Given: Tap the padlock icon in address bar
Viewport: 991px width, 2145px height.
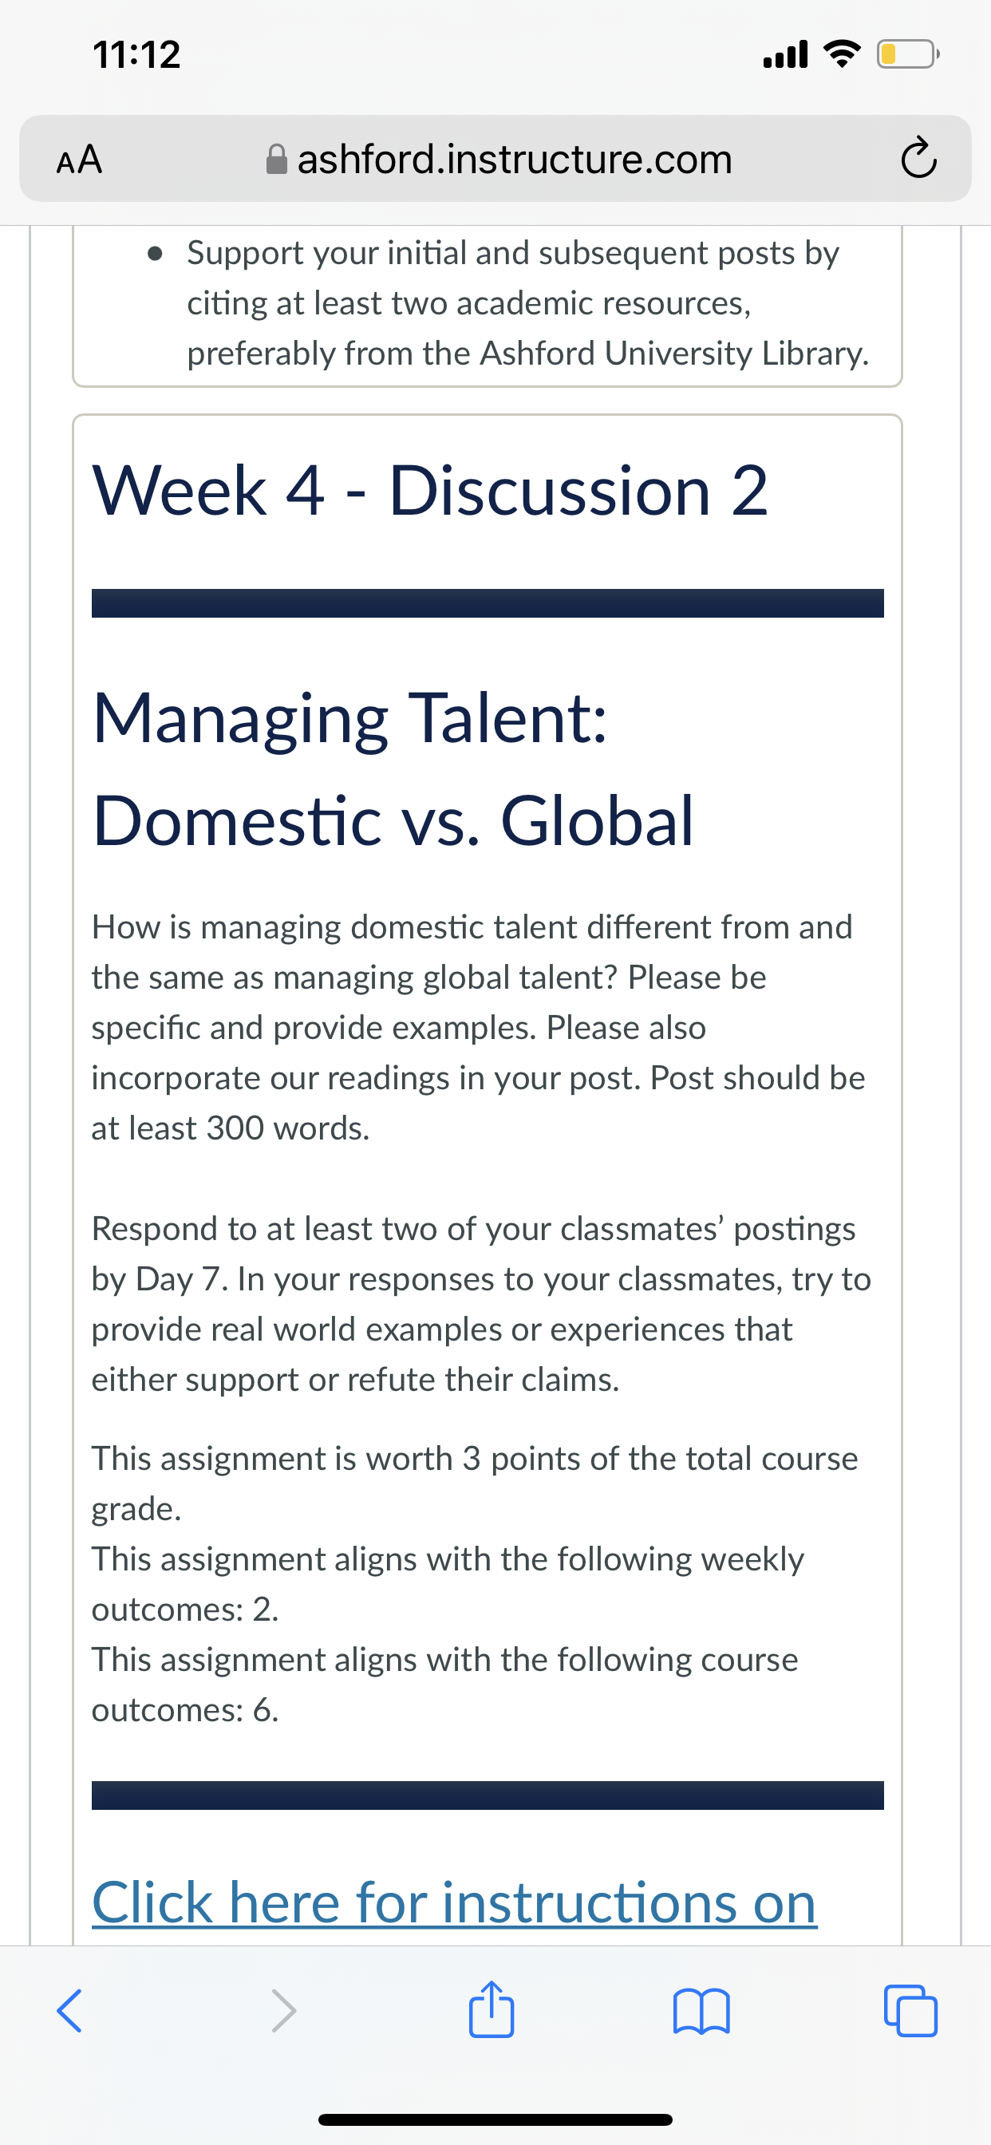Looking at the screenshot, I should [277, 158].
